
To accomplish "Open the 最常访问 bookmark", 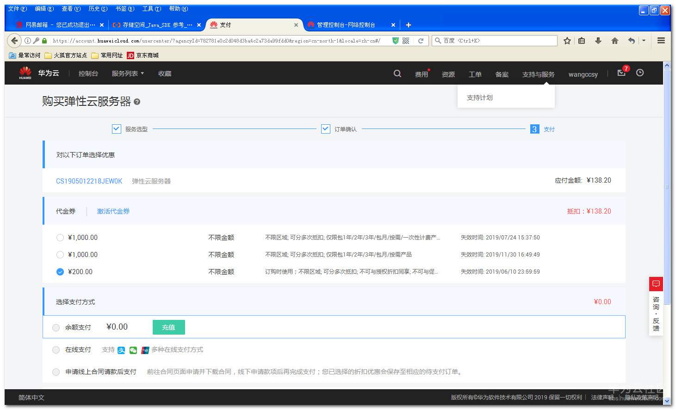I will point(25,55).
